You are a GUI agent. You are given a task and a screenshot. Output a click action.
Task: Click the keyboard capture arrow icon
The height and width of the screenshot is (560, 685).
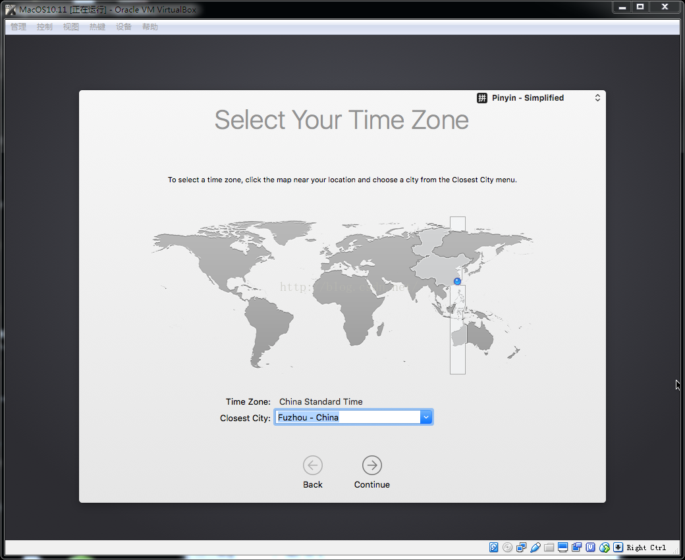(x=618, y=547)
